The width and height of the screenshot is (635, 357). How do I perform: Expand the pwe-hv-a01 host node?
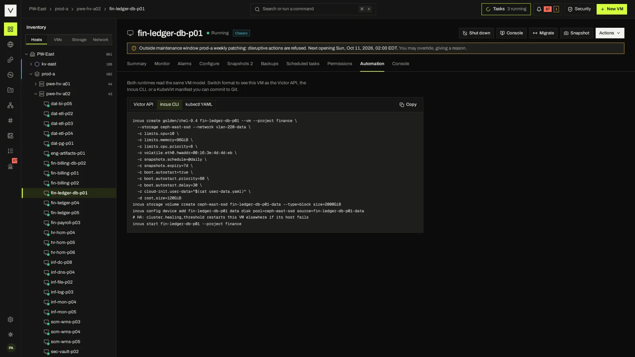point(36,84)
